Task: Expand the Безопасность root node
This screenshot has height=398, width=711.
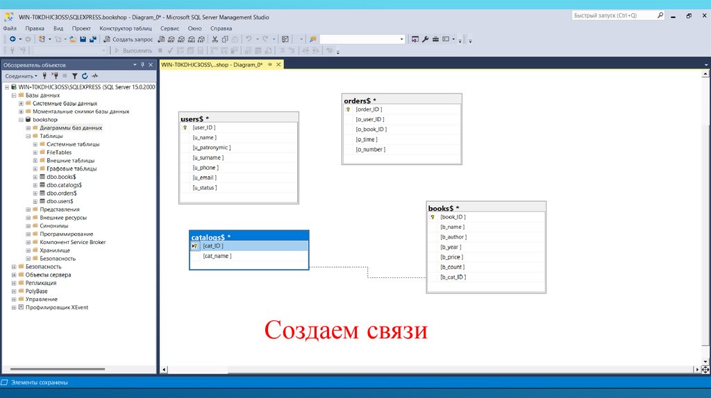Action: [x=13, y=266]
